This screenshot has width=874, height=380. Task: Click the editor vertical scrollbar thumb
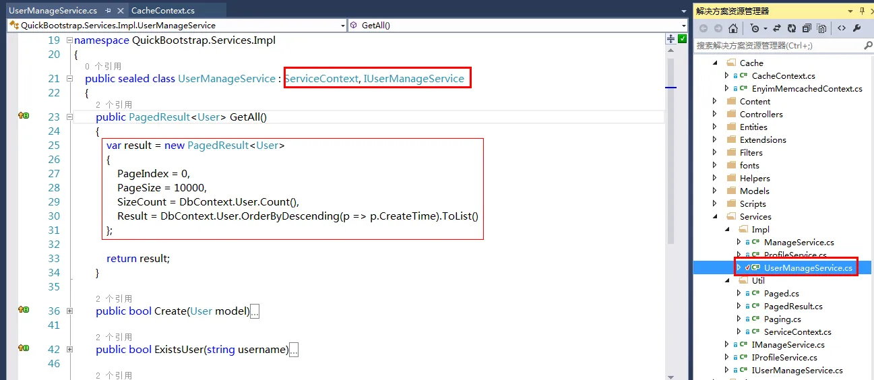coord(670,152)
